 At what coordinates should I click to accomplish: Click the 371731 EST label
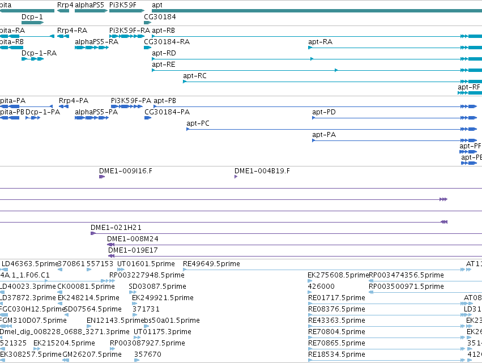pyautogui.click(x=146, y=310)
